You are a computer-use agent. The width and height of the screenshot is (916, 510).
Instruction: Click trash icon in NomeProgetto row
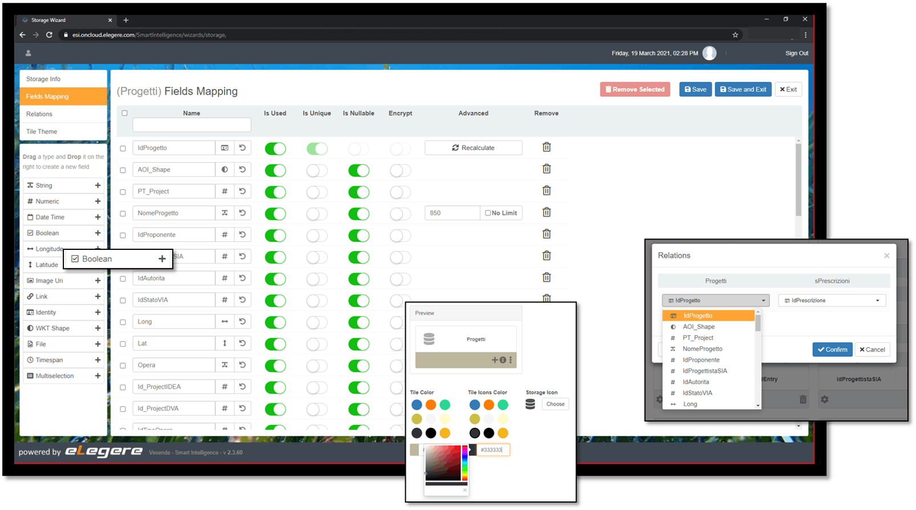pos(546,212)
